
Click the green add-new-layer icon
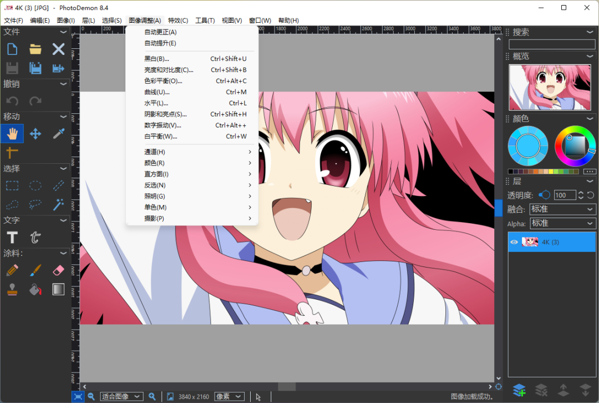tap(519, 390)
